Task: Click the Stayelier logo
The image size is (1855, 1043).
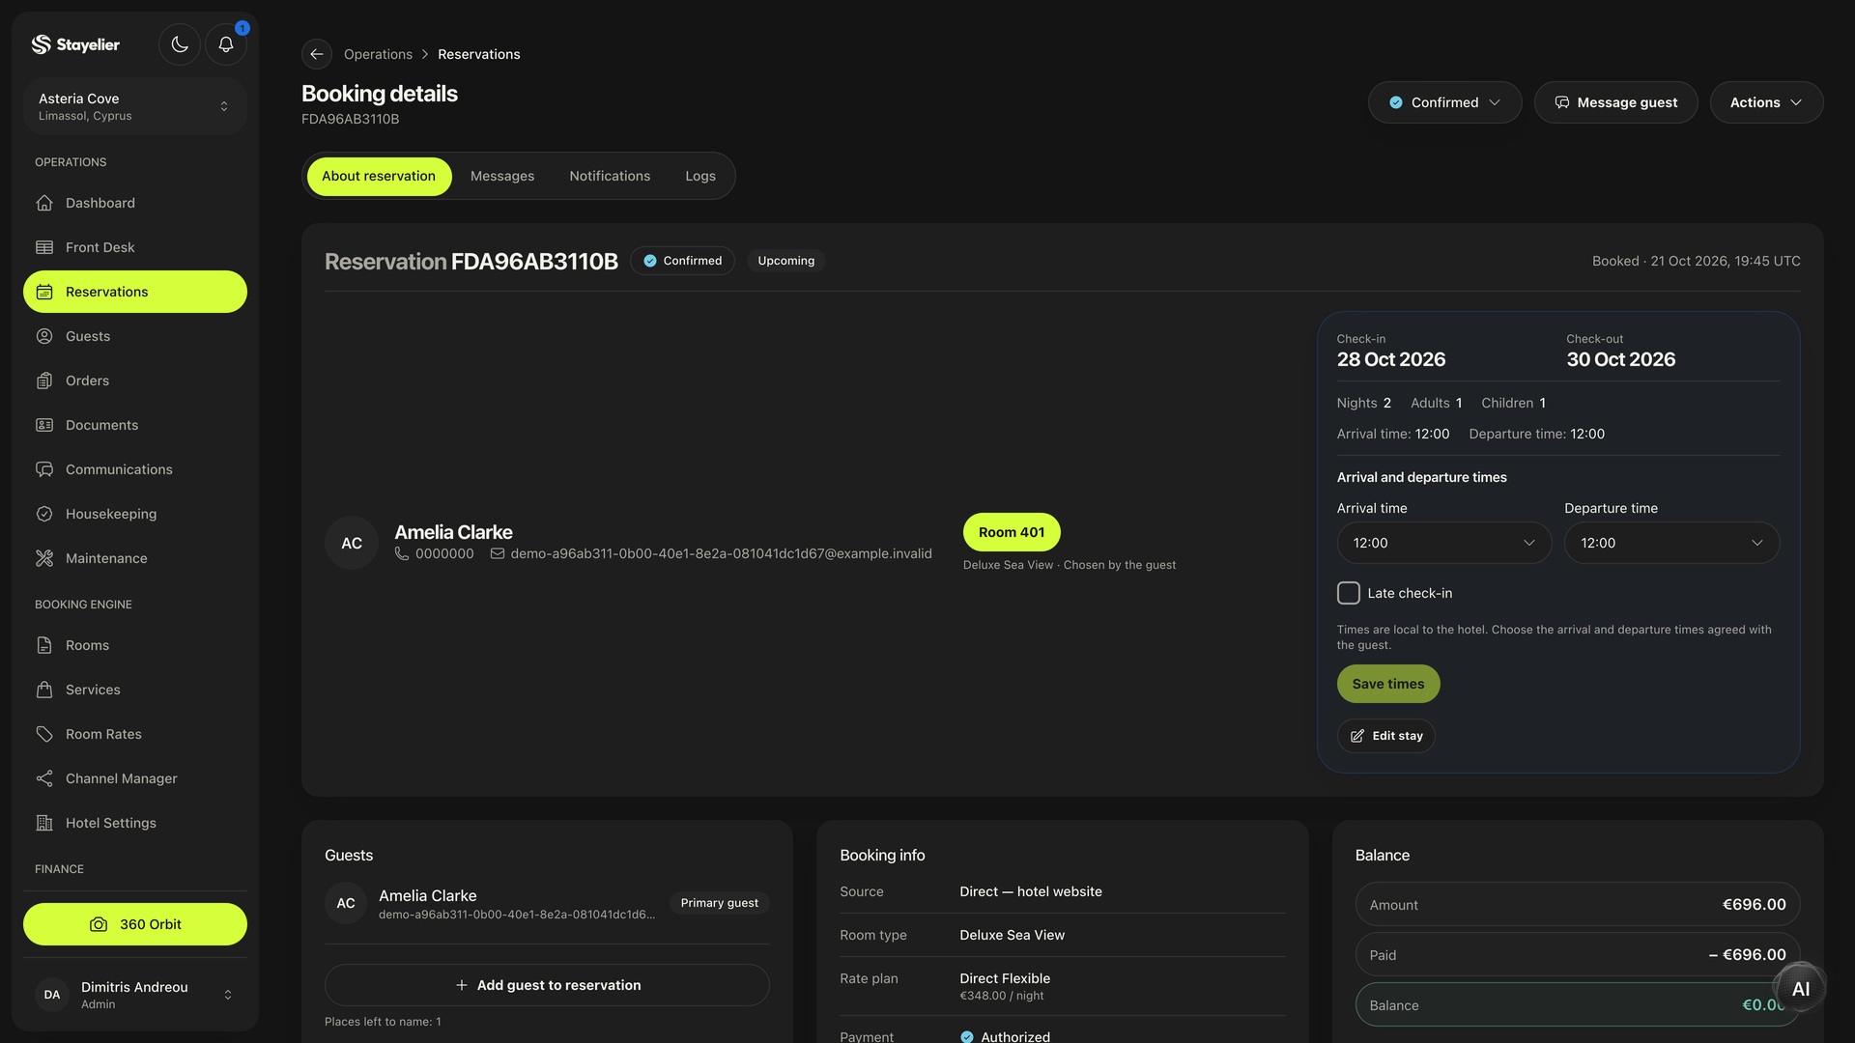Action: [x=75, y=44]
